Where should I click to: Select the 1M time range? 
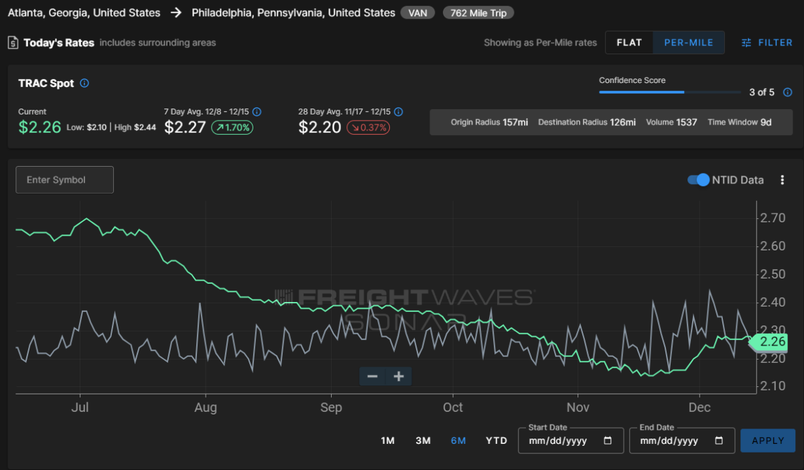point(387,441)
